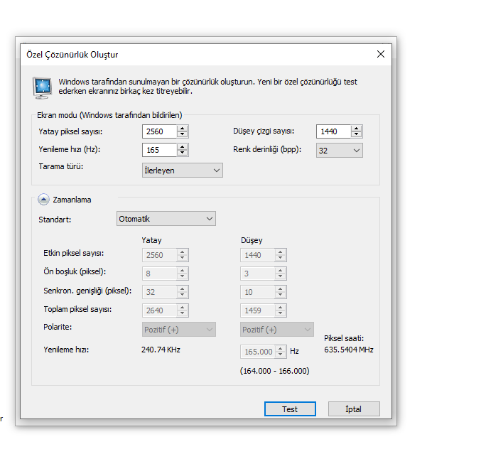
Task: Decrease Yatay piksel sayısı with down arrow
Action: tap(183, 135)
